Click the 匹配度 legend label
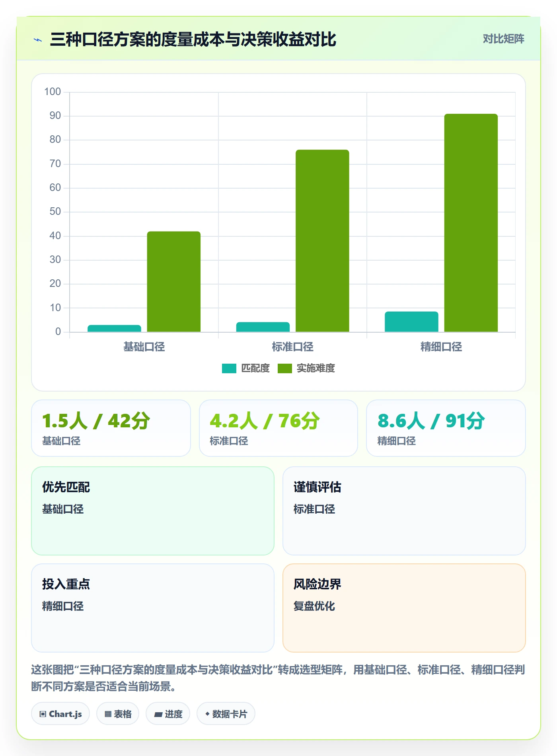557x756 pixels. point(255,368)
